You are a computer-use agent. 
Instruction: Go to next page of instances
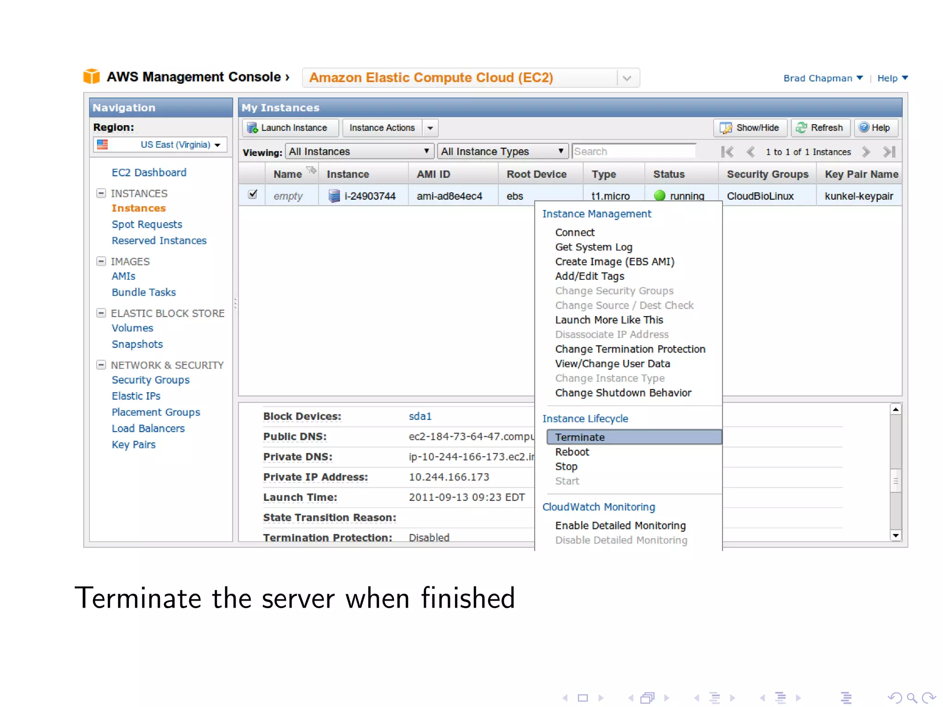coord(866,152)
